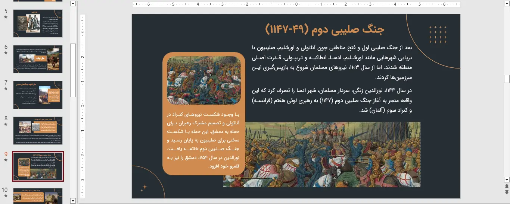The width and height of the screenshot is (510, 204).
Task: Select the highlighted slide 9 thumbnail
Action: pyautogui.click(x=38, y=166)
